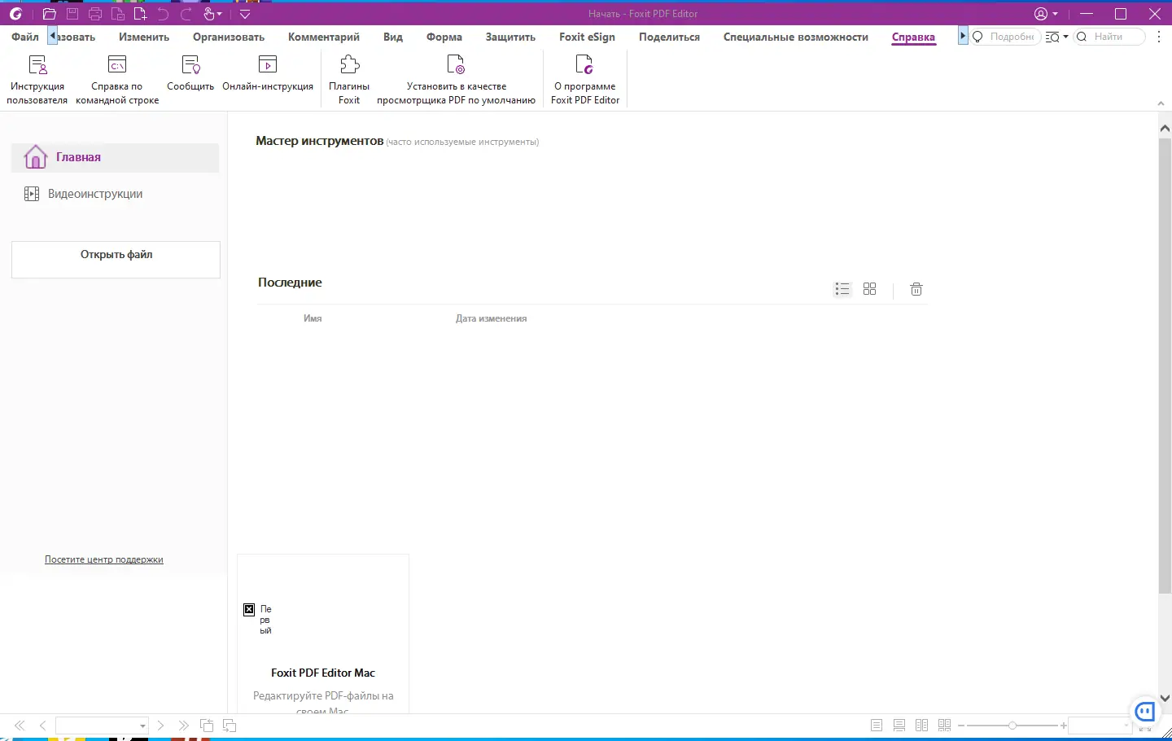The height and width of the screenshot is (741, 1172).
Task: Click the Подробнее tell-me search field
Action: pos(1006,37)
